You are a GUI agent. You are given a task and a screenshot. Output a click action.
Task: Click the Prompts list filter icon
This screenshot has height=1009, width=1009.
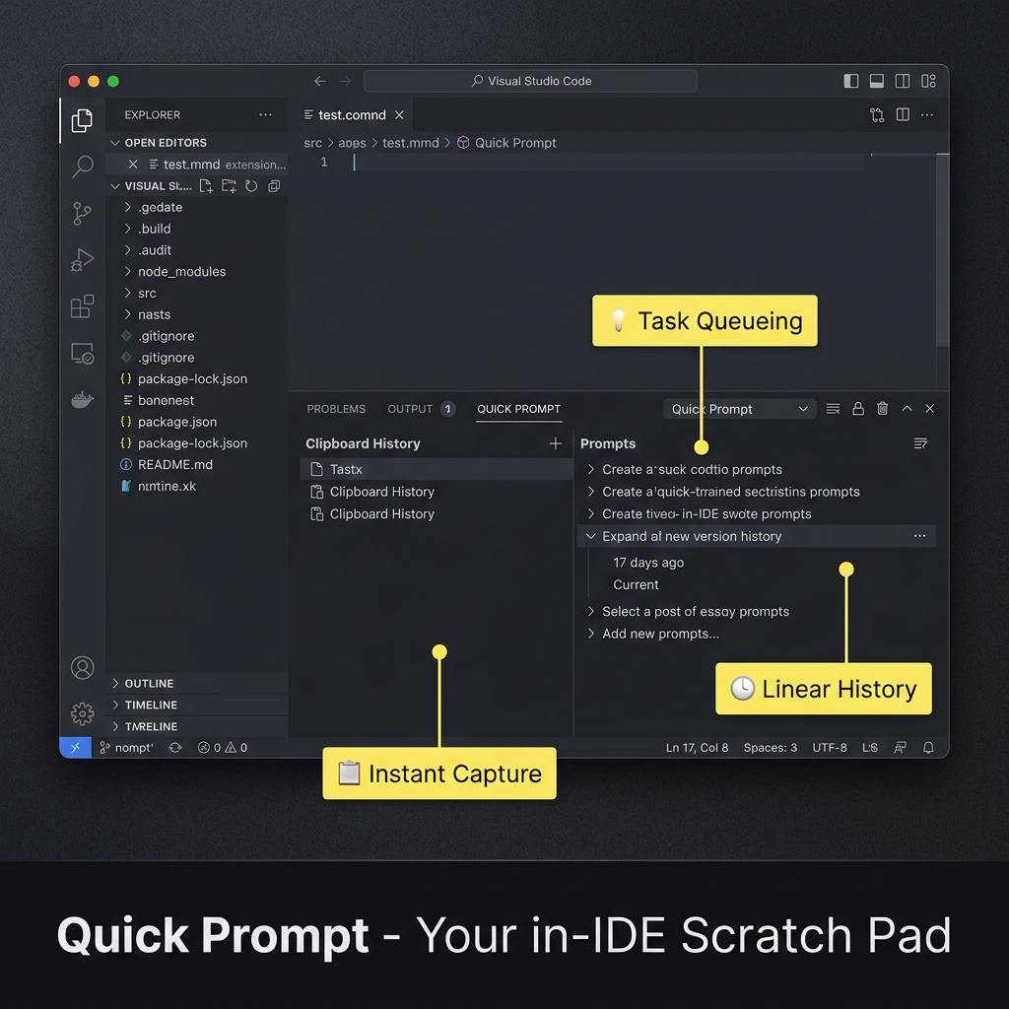tap(920, 443)
